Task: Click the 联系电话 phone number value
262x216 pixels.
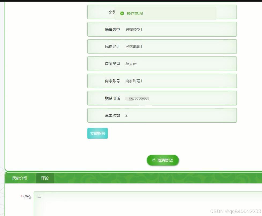Action: [137, 98]
